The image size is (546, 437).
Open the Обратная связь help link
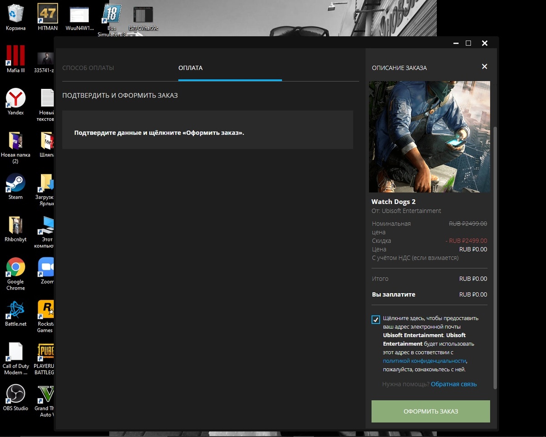pyautogui.click(x=454, y=384)
